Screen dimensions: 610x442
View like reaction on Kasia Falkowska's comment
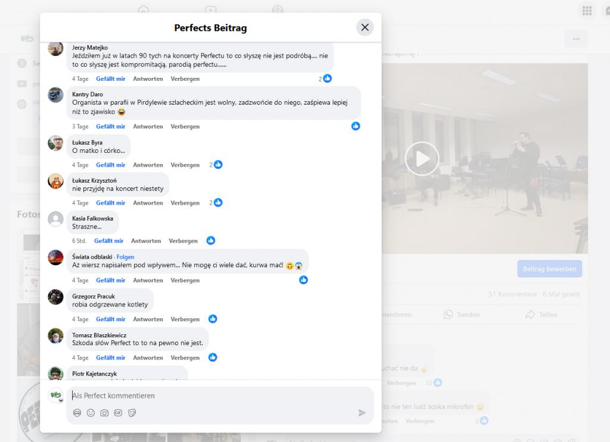pos(210,240)
